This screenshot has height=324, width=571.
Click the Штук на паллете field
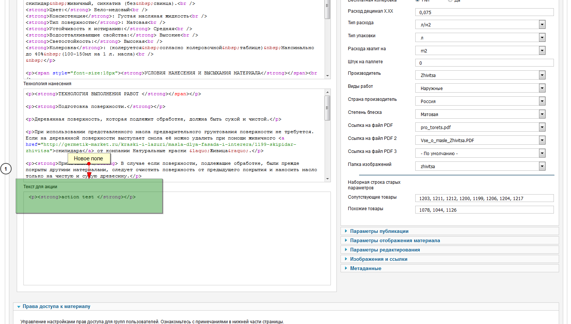pos(484,63)
